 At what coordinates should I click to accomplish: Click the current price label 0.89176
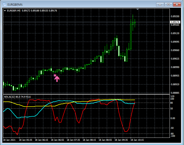pyautogui.click(x=175, y=22)
